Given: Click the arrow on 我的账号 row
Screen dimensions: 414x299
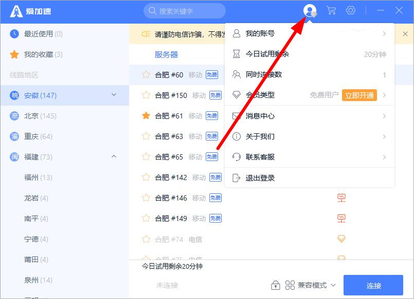Looking at the screenshot, I should click(384, 33).
